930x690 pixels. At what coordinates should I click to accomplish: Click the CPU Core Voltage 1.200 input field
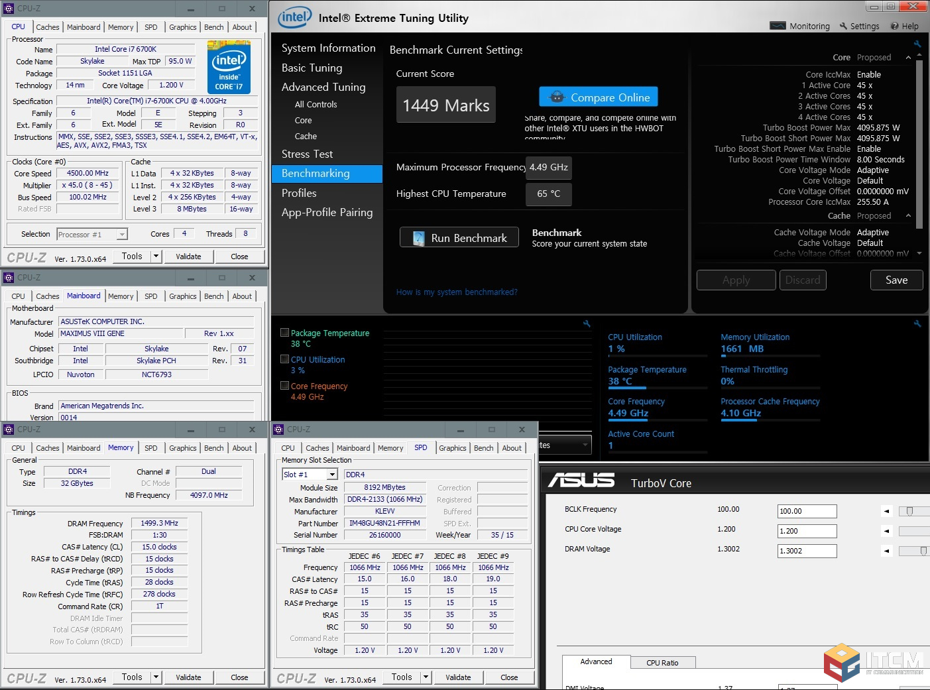(807, 531)
